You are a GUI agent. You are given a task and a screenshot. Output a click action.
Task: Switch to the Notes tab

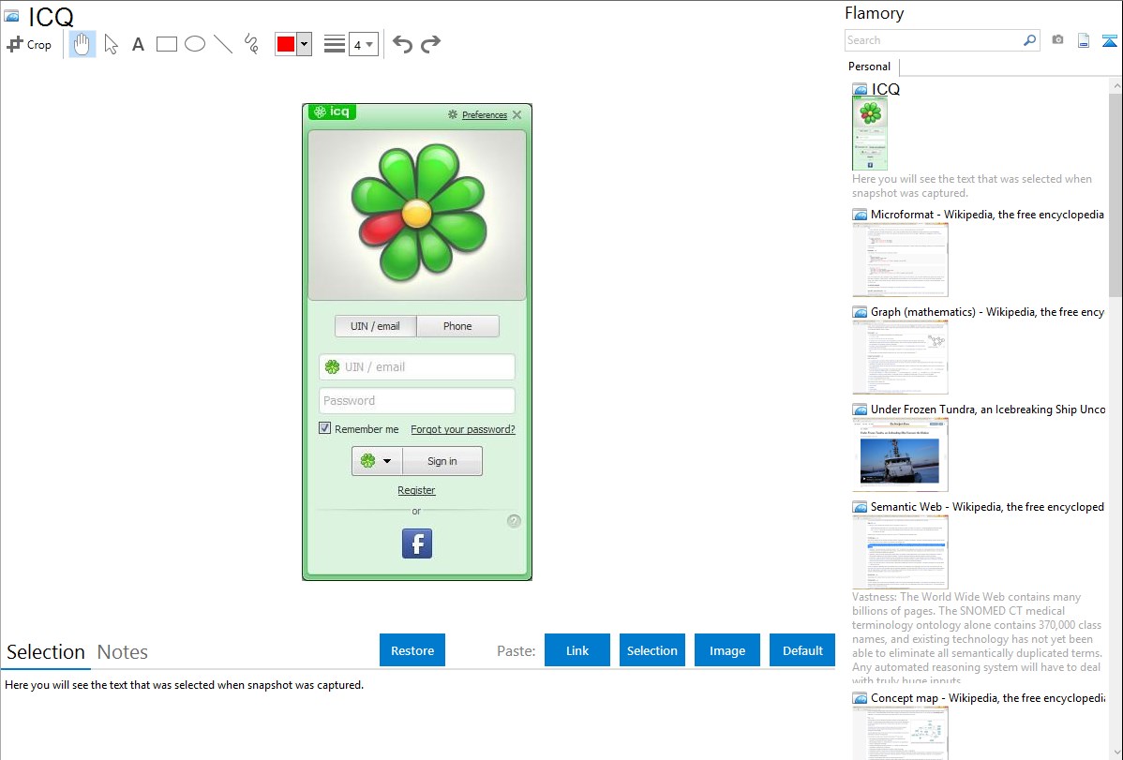coord(123,652)
